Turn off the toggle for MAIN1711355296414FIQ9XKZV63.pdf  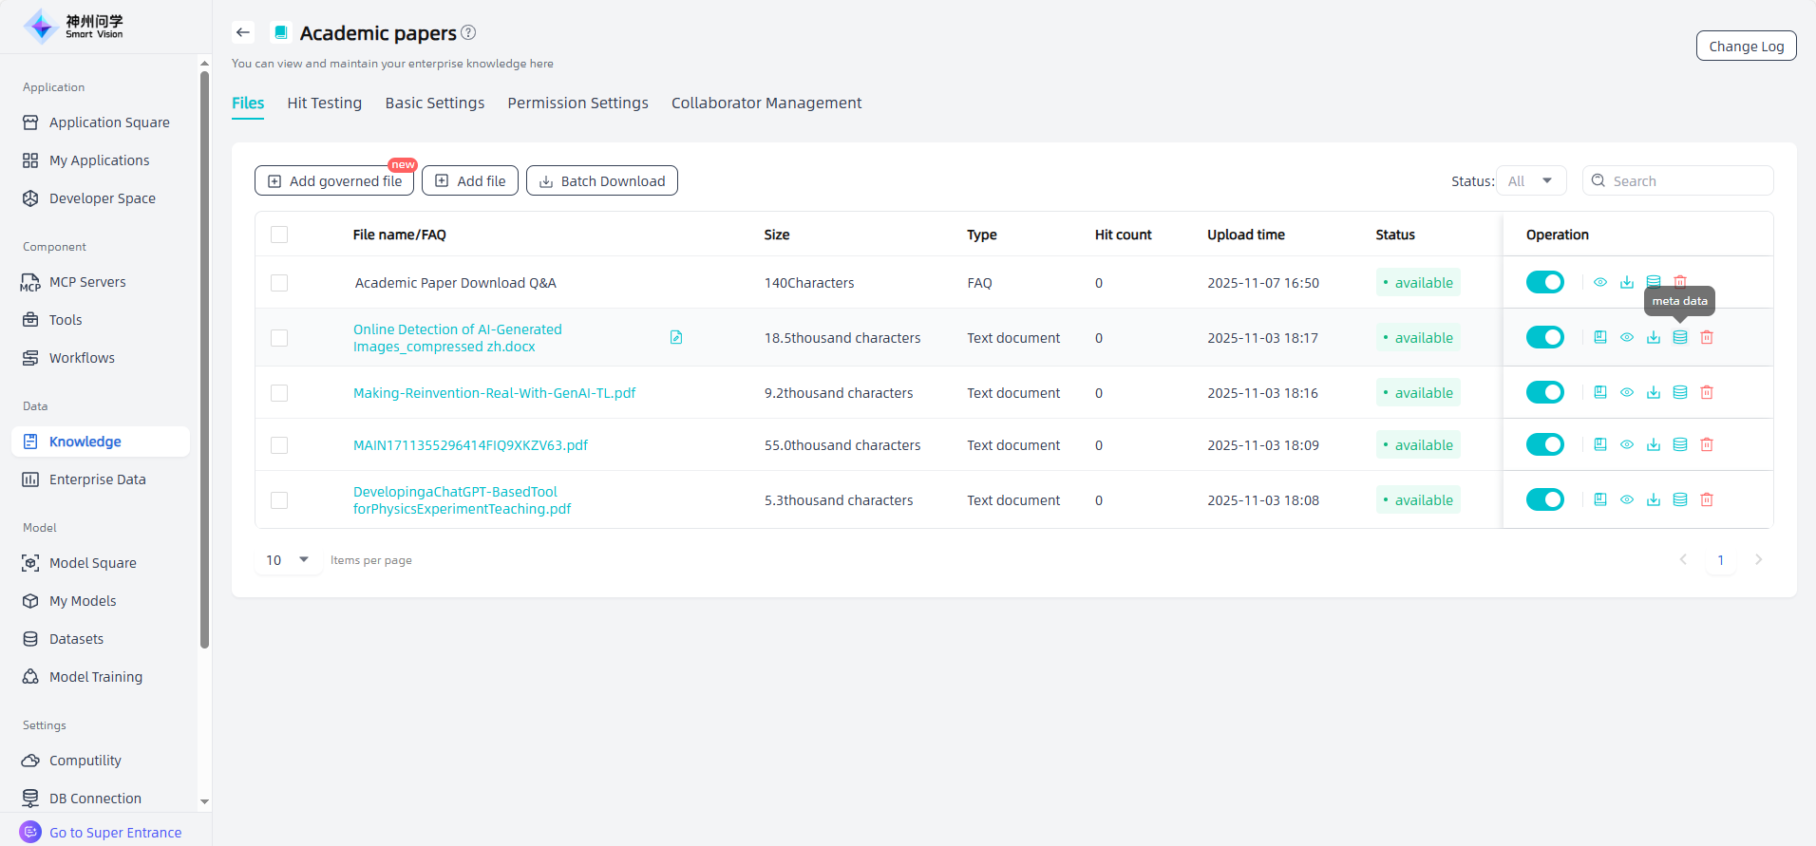tap(1544, 445)
